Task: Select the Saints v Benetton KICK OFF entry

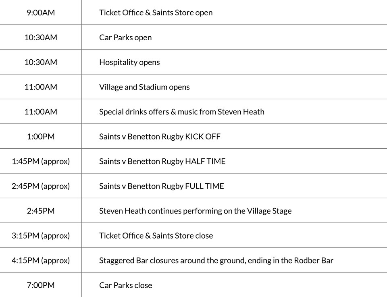Action: (160, 137)
